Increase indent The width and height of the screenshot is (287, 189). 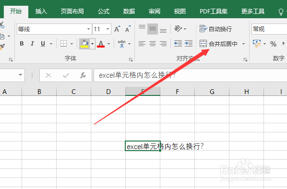click(189, 44)
